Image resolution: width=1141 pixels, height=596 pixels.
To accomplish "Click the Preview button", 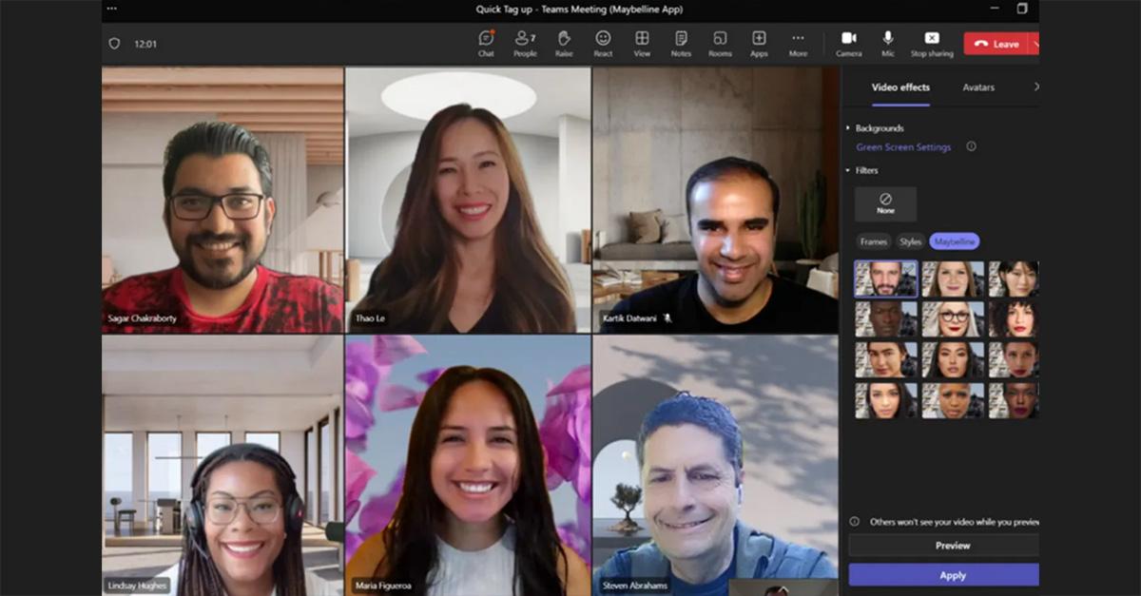I will click(x=952, y=546).
